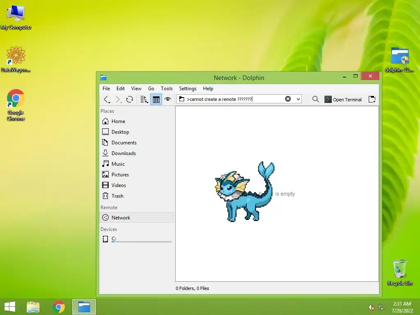Screen dimensions: 420x315
Task: Click the C: drive usage bar
Action: [142, 242]
